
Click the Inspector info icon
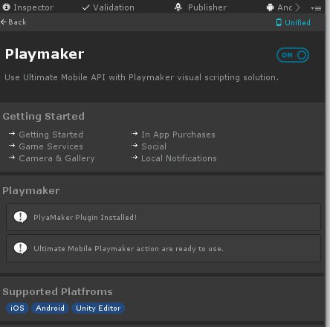coord(6,7)
